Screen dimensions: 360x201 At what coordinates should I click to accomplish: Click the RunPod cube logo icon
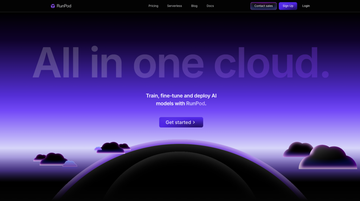pyautogui.click(x=53, y=6)
